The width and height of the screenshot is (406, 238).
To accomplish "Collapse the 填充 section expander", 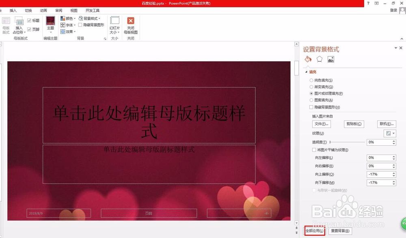I will (306, 71).
